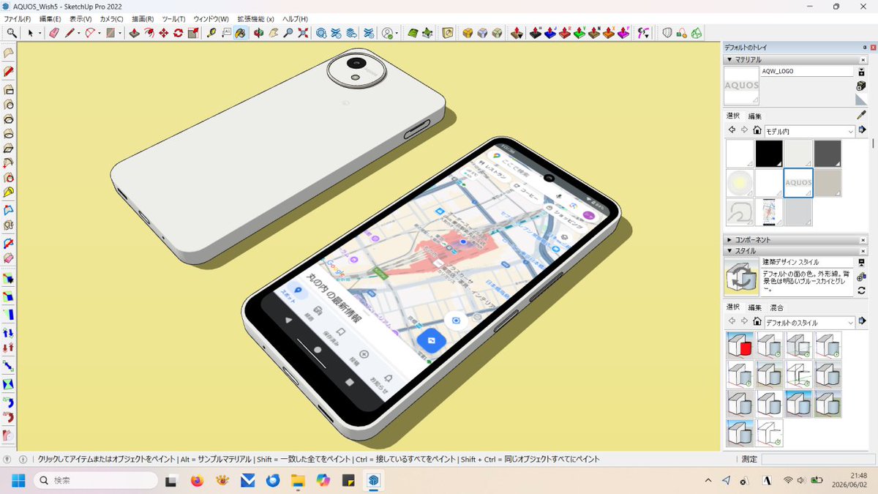Switch to 編集 tab in Styles
Image resolution: width=878 pixels, height=494 pixels.
pyautogui.click(x=755, y=307)
